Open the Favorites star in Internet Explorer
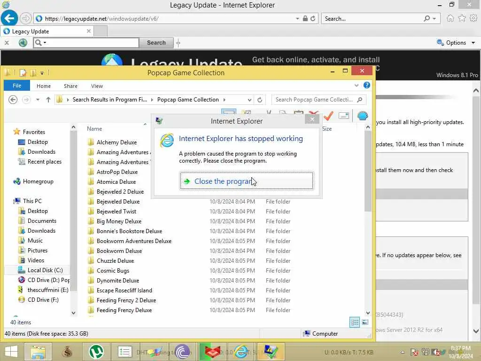The width and height of the screenshot is (481, 361). pyautogui.click(x=462, y=18)
